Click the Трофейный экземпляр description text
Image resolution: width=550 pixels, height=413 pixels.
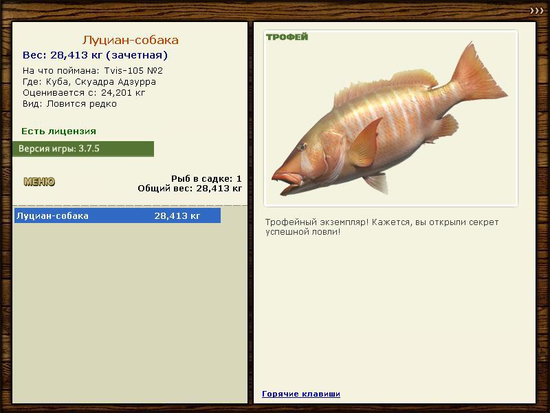click(382, 227)
